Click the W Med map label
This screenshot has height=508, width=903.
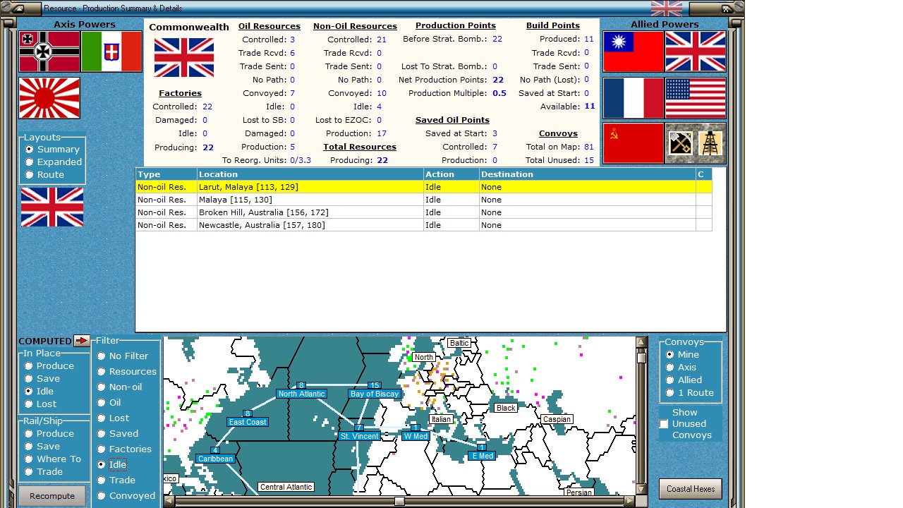click(x=416, y=436)
